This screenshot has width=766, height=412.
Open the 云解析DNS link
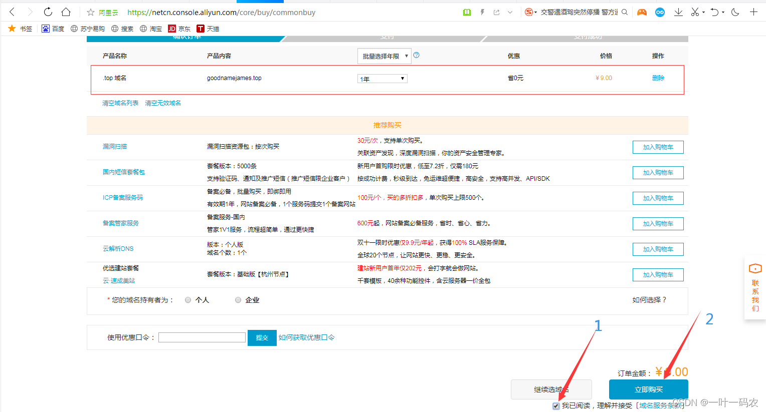tap(118, 249)
